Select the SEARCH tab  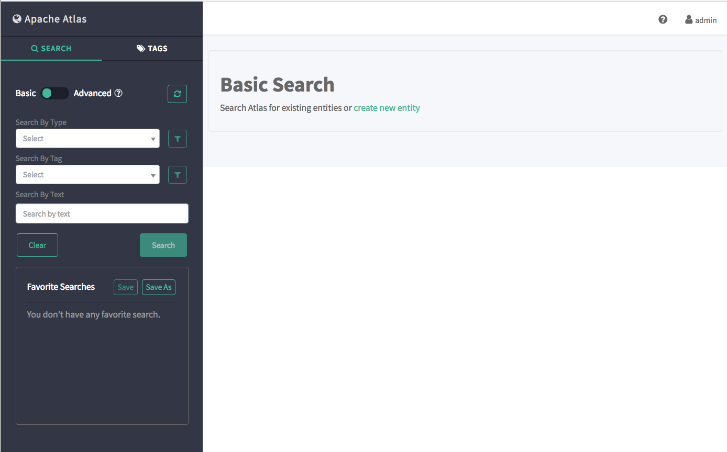pos(51,49)
